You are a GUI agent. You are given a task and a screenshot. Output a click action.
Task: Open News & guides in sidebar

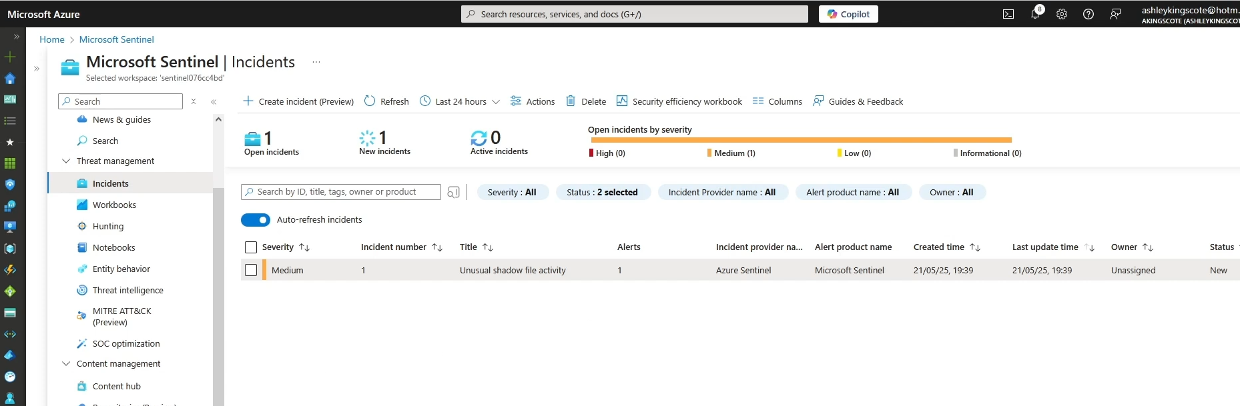tap(121, 120)
